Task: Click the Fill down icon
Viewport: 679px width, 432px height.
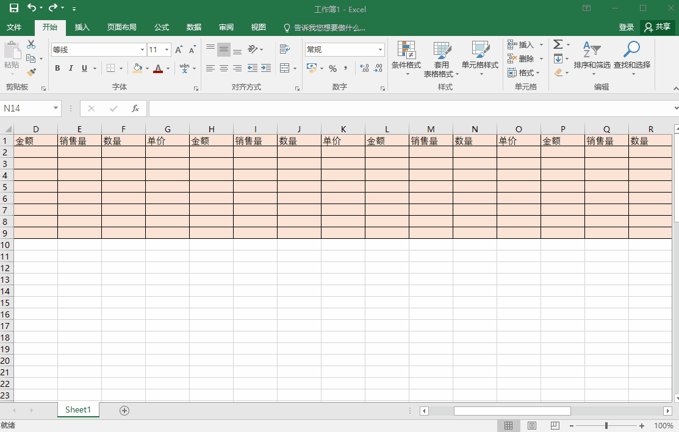Action: [x=558, y=58]
